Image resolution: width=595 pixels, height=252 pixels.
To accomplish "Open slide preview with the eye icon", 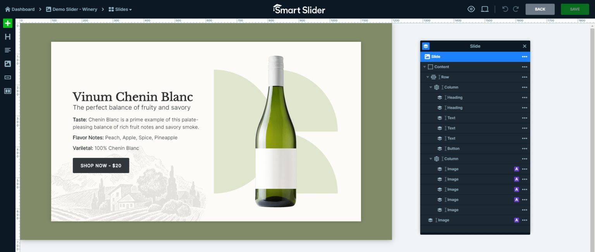I will tap(471, 9).
